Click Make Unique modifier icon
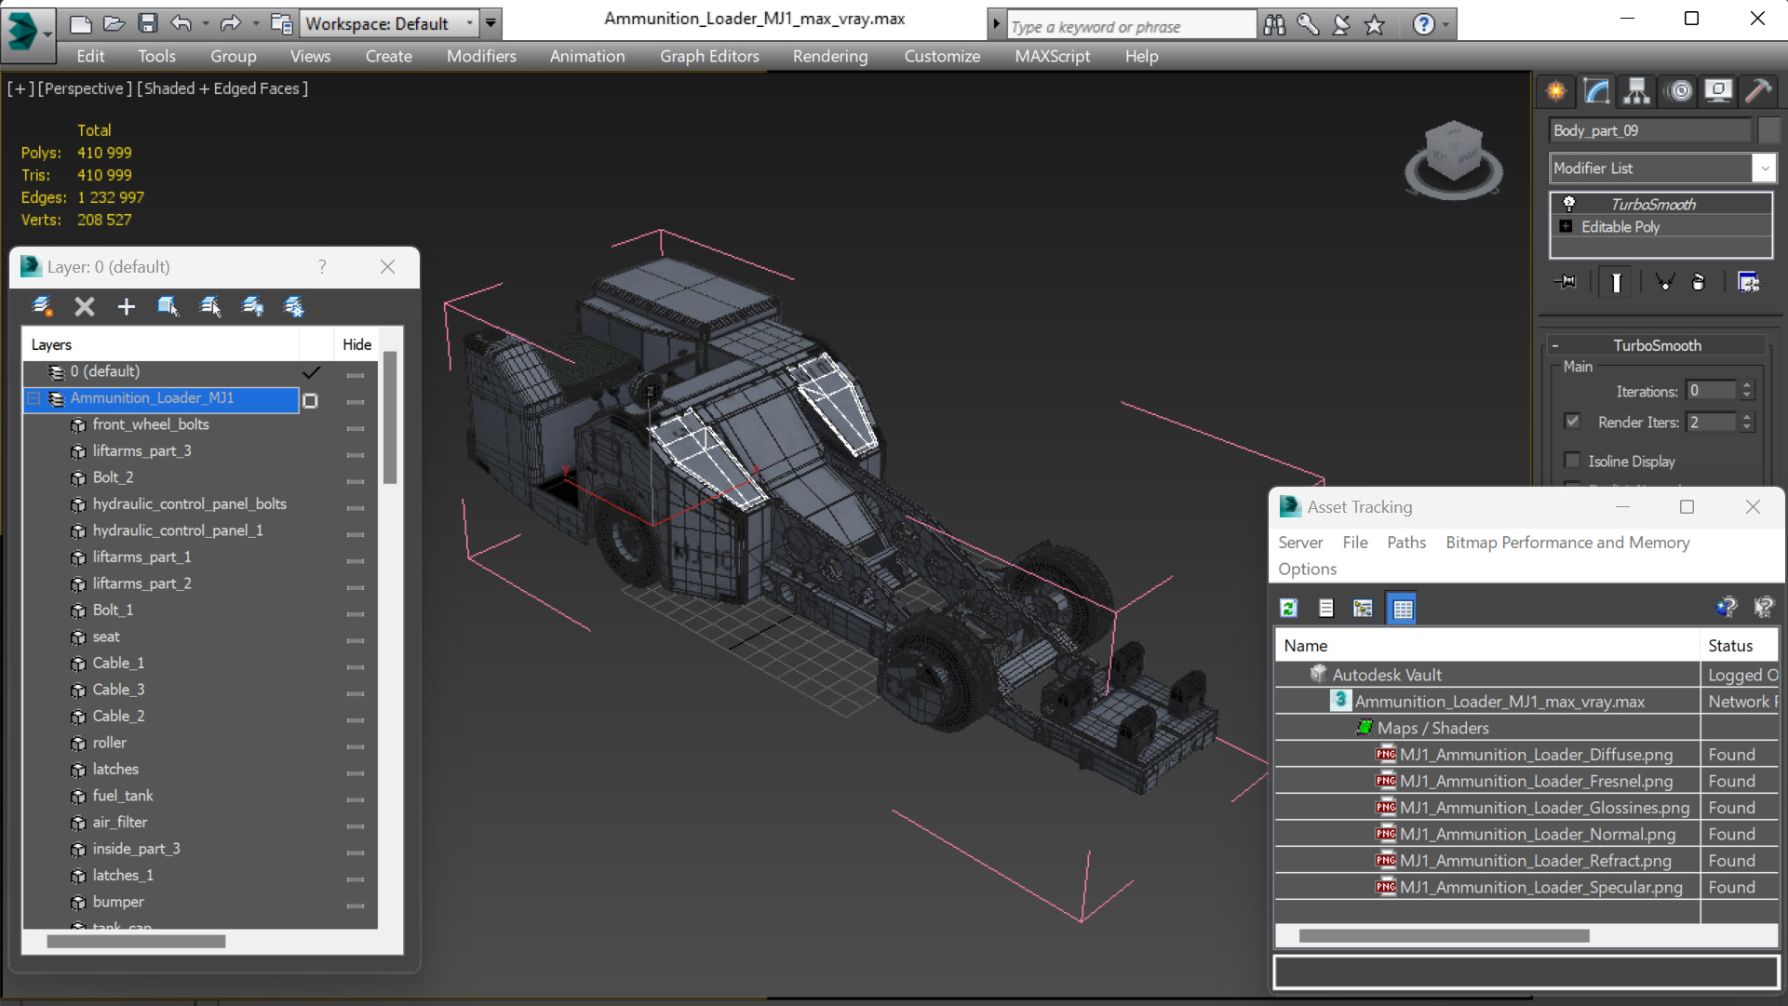The width and height of the screenshot is (1788, 1006). tap(1664, 282)
